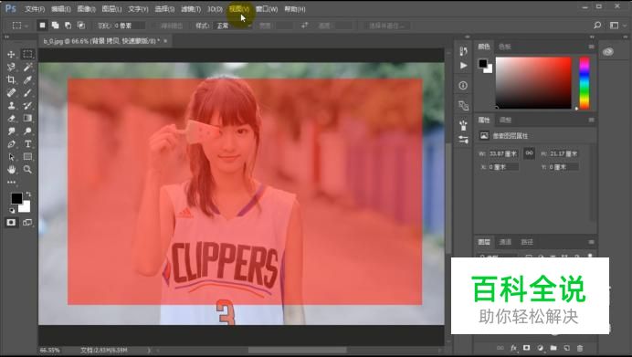
Task: Close the b_0.jpg document tab
Action: point(165,41)
